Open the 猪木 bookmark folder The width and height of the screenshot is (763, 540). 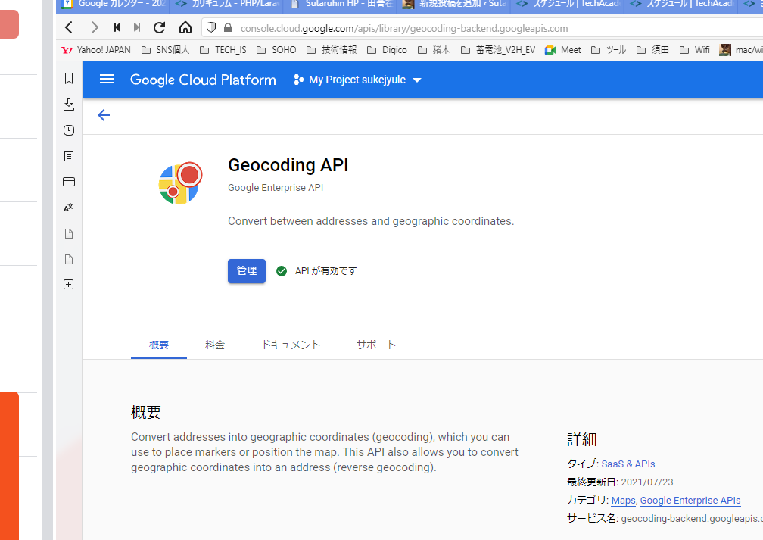pyautogui.click(x=434, y=50)
